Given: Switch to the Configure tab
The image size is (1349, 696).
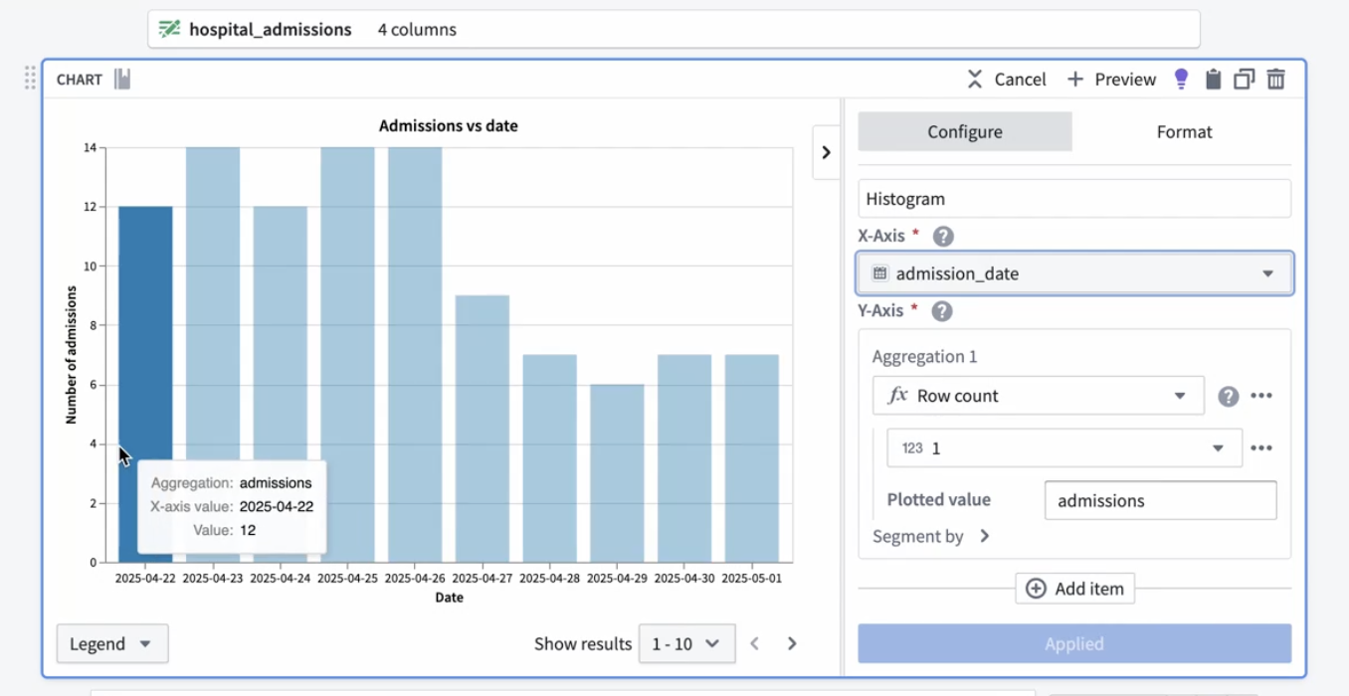Looking at the screenshot, I should (x=965, y=131).
